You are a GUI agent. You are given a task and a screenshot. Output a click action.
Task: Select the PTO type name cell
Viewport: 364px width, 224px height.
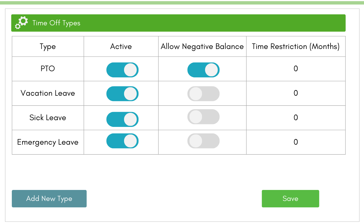click(x=48, y=69)
